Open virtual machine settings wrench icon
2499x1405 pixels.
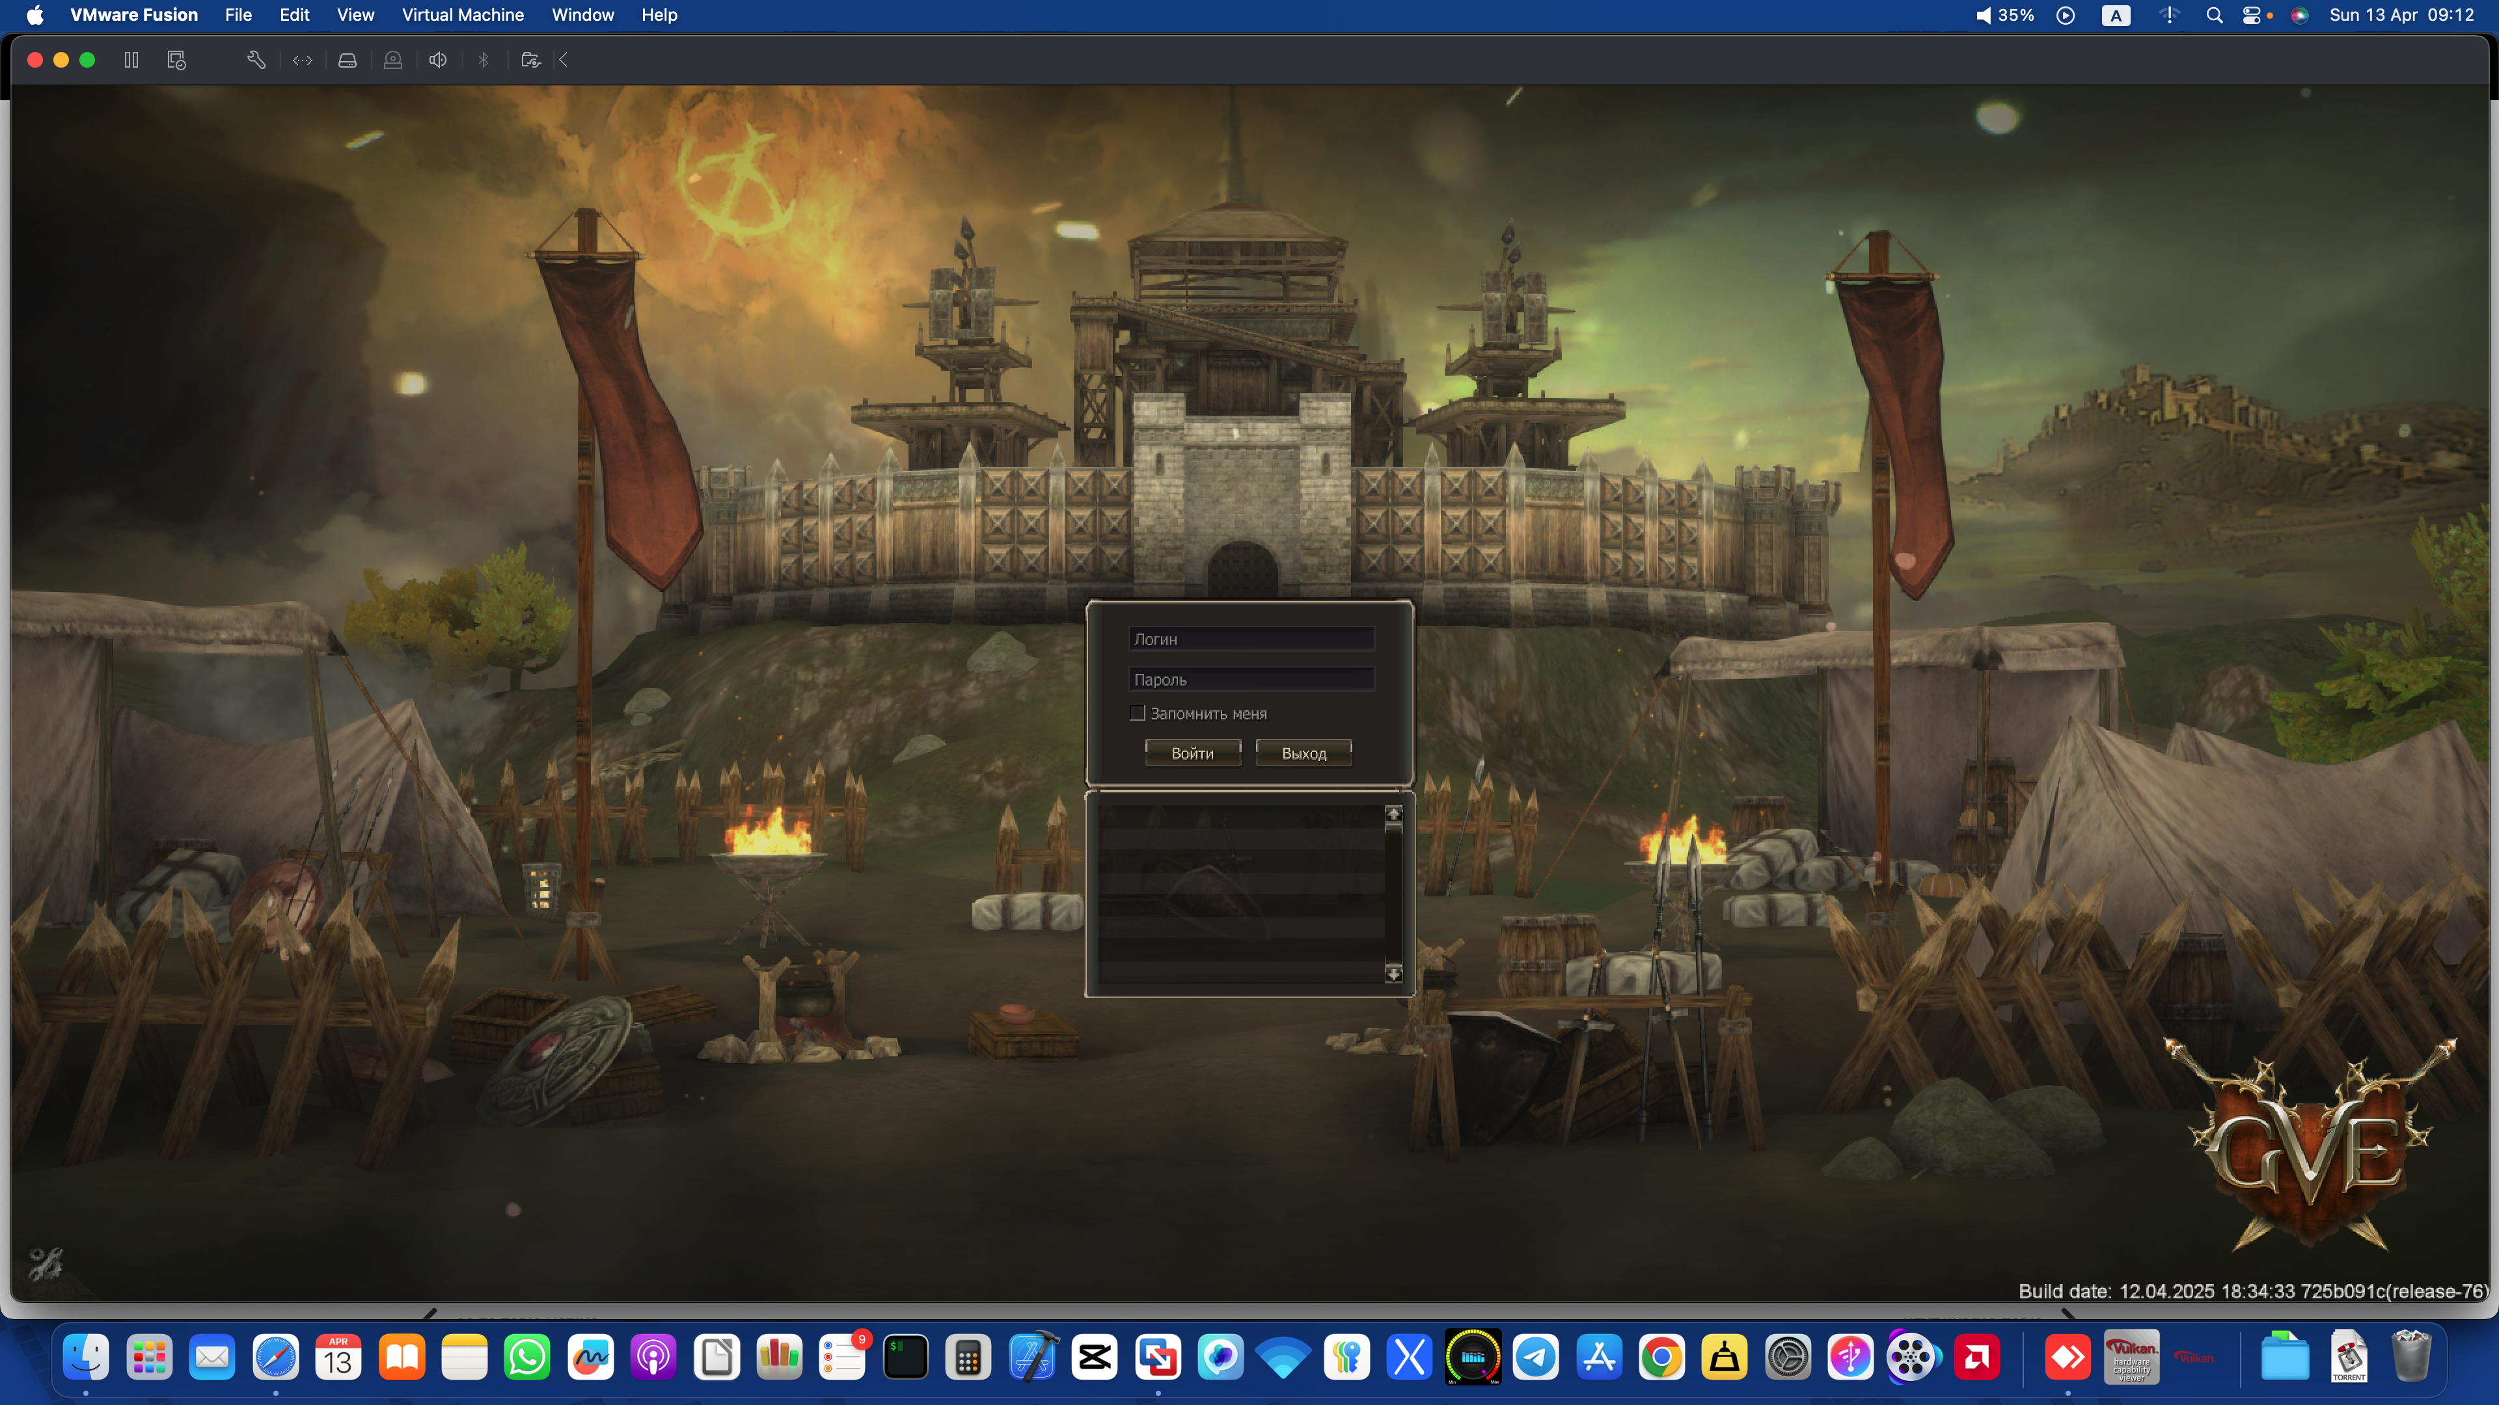(256, 60)
